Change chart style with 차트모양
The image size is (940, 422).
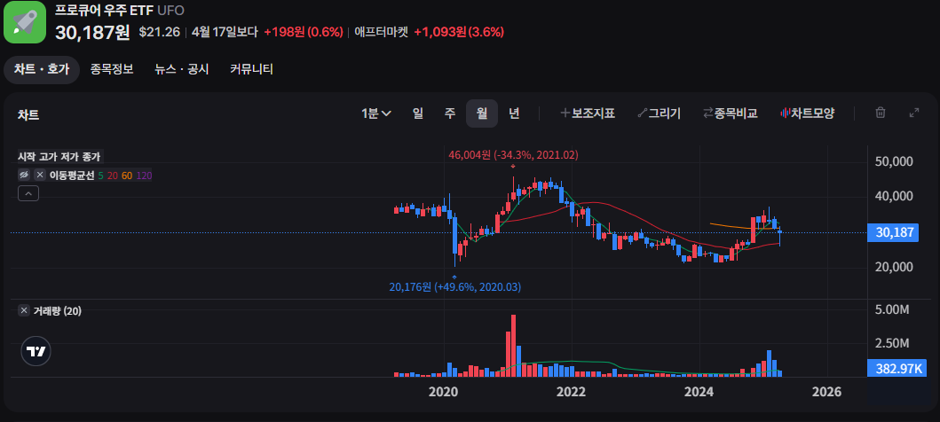[x=808, y=113]
